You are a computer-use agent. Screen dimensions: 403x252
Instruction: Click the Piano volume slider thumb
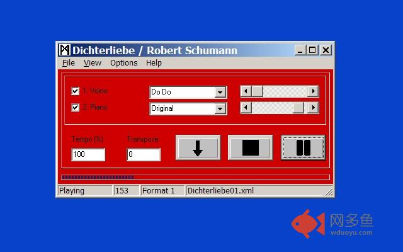[298, 108]
